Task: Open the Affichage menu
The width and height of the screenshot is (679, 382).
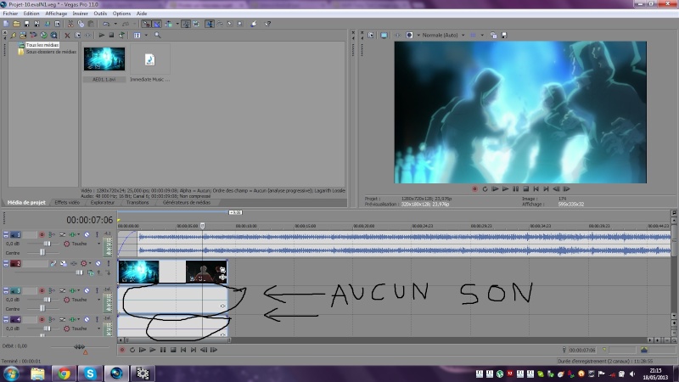Action: click(x=56, y=14)
